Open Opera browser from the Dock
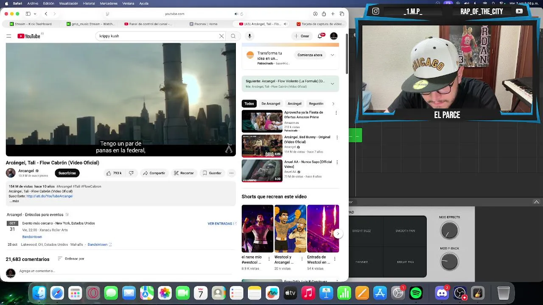The image size is (543, 305). tap(93, 293)
